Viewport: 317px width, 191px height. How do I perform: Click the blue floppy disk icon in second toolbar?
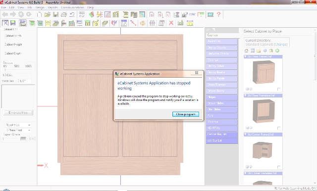[13, 23]
